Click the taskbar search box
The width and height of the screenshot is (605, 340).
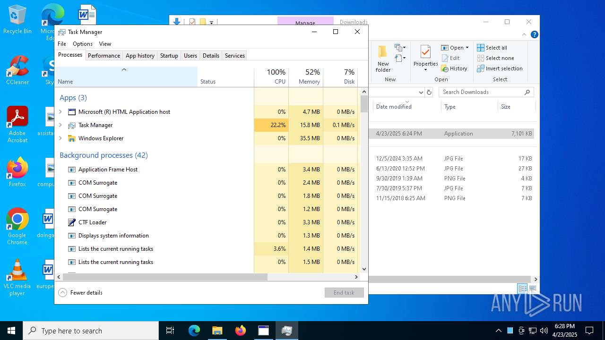(91, 331)
